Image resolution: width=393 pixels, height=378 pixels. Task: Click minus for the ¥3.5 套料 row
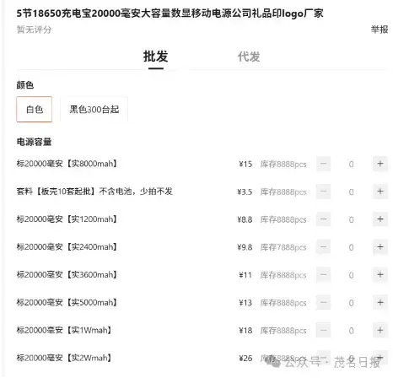pyautogui.click(x=323, y=192)
